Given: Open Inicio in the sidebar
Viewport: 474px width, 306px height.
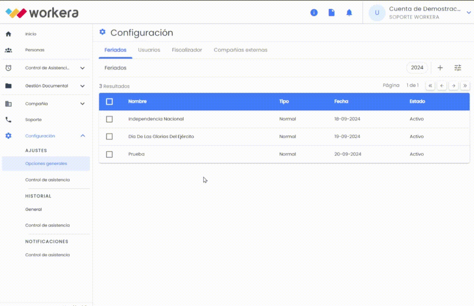Looking at the screenshot, I should click(x=31, y=34).
